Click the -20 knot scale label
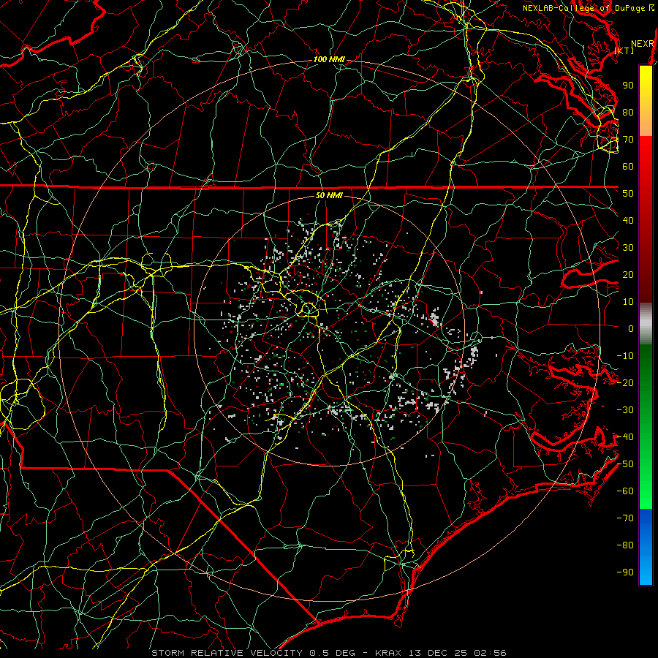The height and width of the screenshot is (658, 658). pyautogui.click(x=625, y=382)
